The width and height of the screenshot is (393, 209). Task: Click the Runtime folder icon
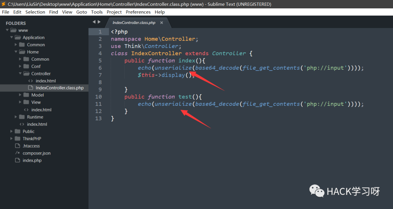click(22, 117)
